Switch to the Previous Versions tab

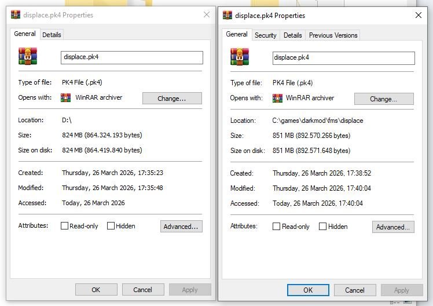(x=333, y=35)
